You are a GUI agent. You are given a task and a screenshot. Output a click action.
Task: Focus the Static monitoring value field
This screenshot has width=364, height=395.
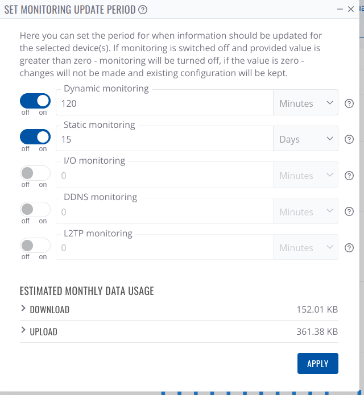164,139
